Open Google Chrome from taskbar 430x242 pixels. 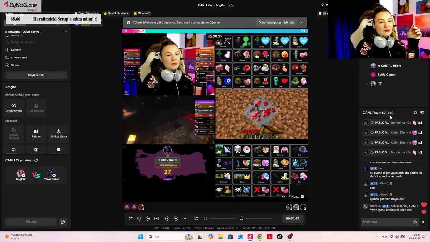[260, 237]
